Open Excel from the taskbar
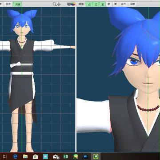This screenshot has height=160, width=160. click(x=65, y=156)
